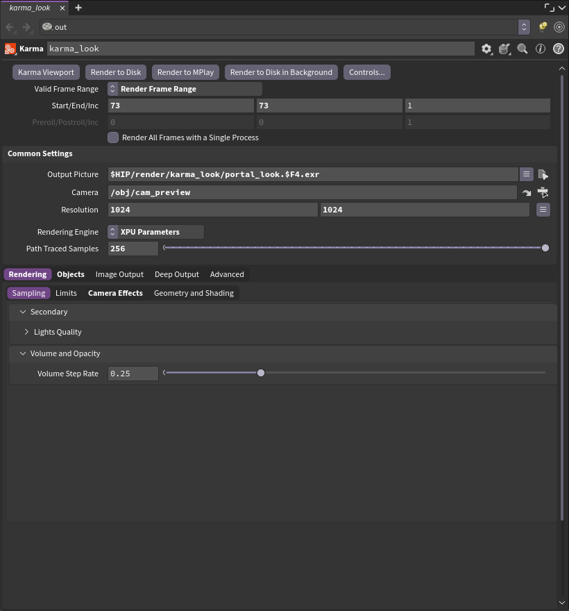Expand the Lights Quality section
The width and height of the screenshot is (569, 611).
(x=26, y=332)
